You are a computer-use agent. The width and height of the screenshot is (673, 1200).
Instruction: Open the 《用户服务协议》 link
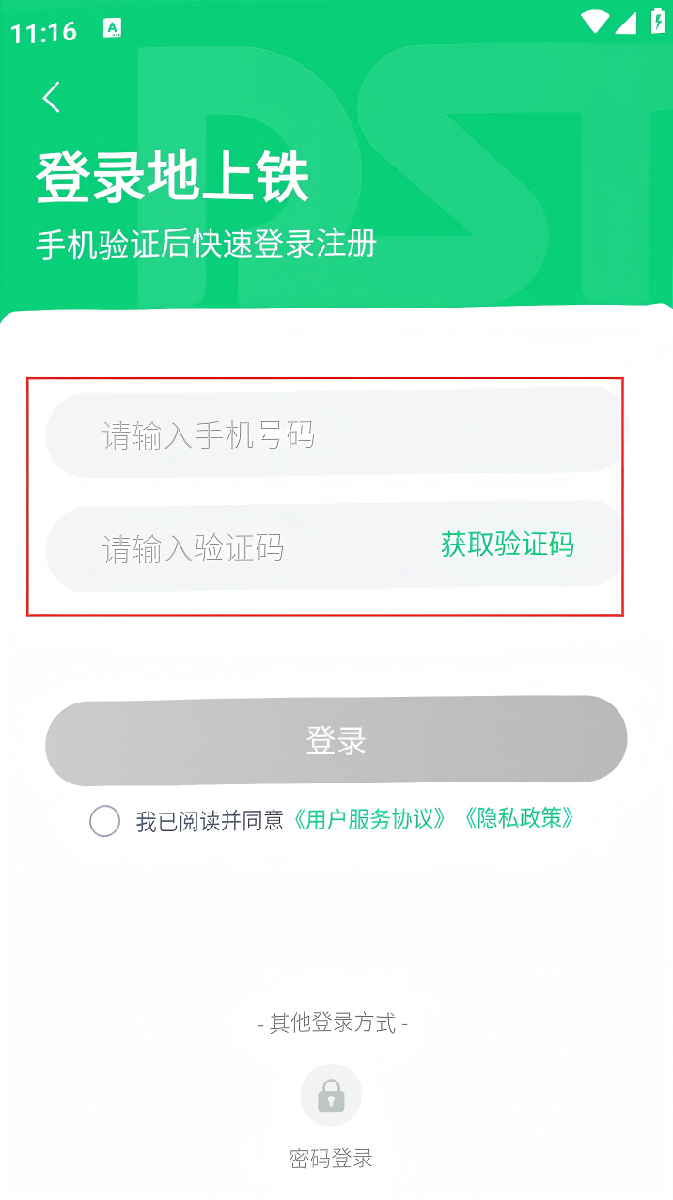369,819
